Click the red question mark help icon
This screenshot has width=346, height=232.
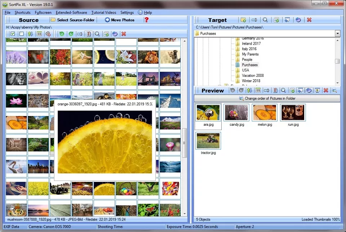click(146, 20)
